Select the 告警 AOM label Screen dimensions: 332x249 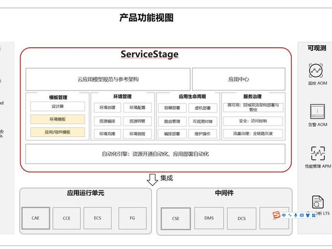tap(317, 124)
